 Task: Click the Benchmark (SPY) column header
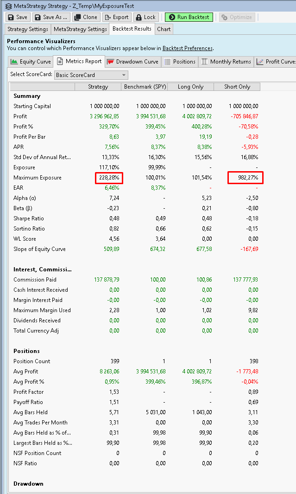pos(143,87)
